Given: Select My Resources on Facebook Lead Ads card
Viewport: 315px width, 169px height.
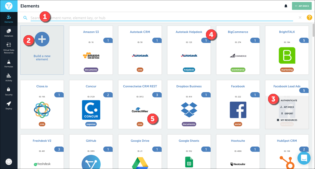Looking at the screenshot, I should coord(287,120).
